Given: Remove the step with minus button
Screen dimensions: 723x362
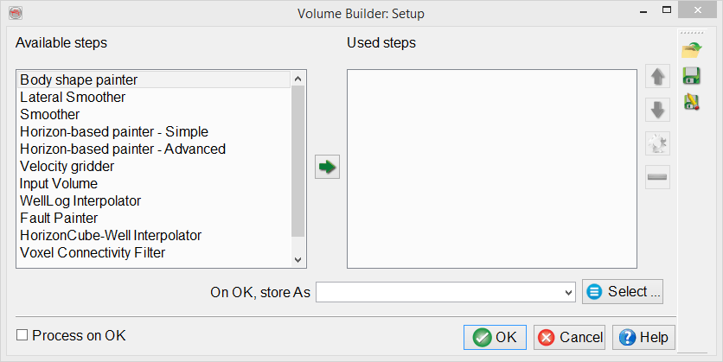Looking at the screenshot, I should point(658,177).
